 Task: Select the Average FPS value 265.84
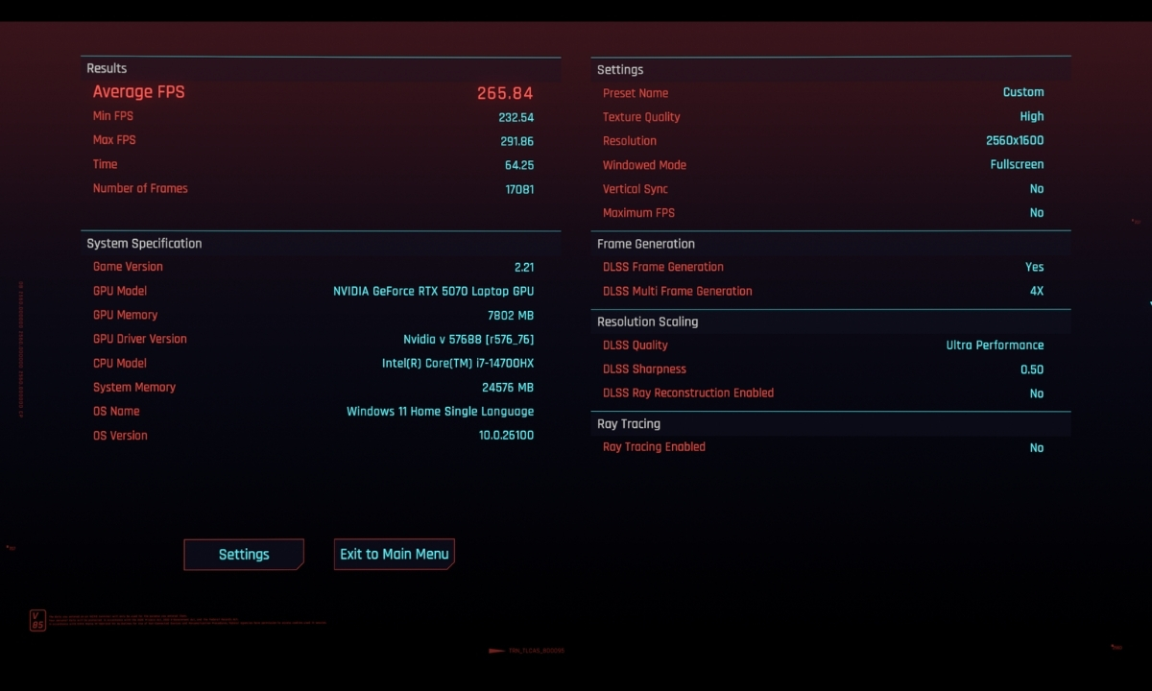pos(505,93)
